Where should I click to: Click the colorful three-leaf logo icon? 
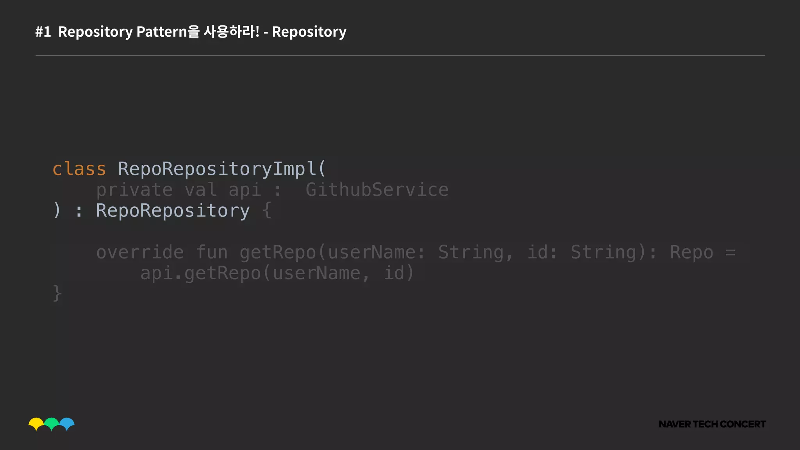coord(52,424)
